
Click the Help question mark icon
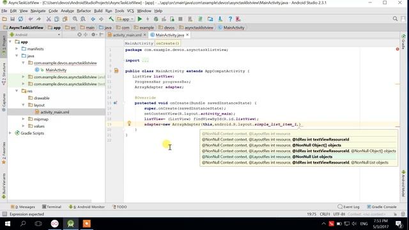(230, 19)
